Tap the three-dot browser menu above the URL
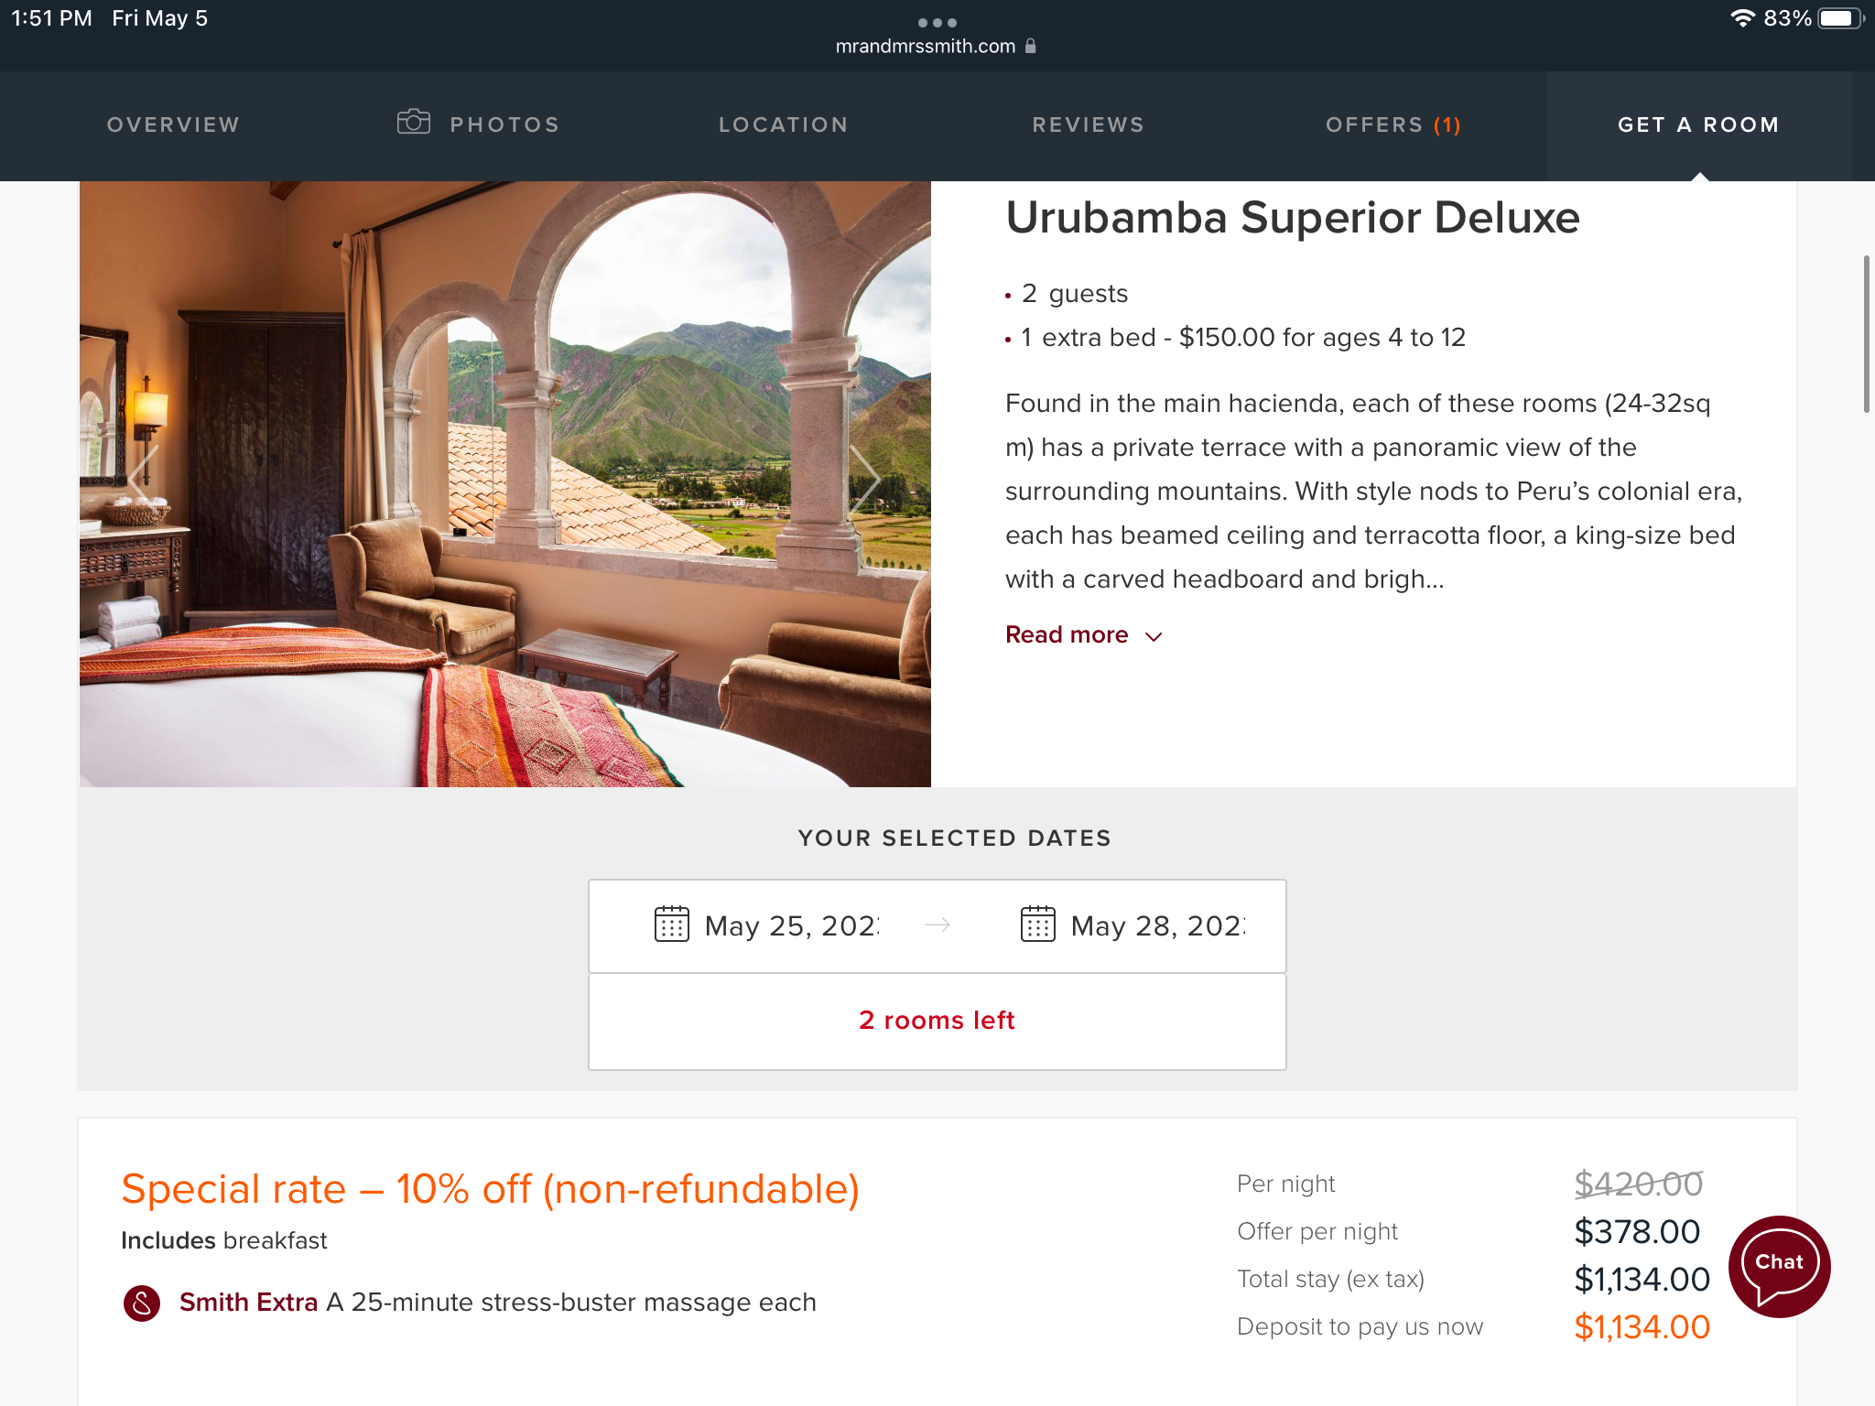The width and height of the screenshot is (1875, 1406). (x=937, y=22)
